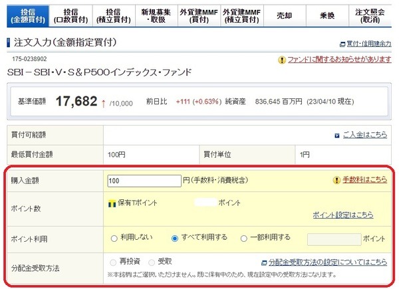Click the arrow icon beside ご入金はこちら
The height and width of the screenshot is (289, 399).
(337, 136)
